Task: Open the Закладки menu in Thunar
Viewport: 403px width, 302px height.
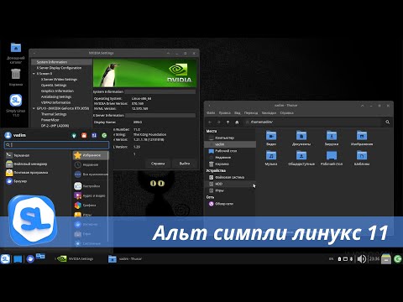Action: click(269, 113)
